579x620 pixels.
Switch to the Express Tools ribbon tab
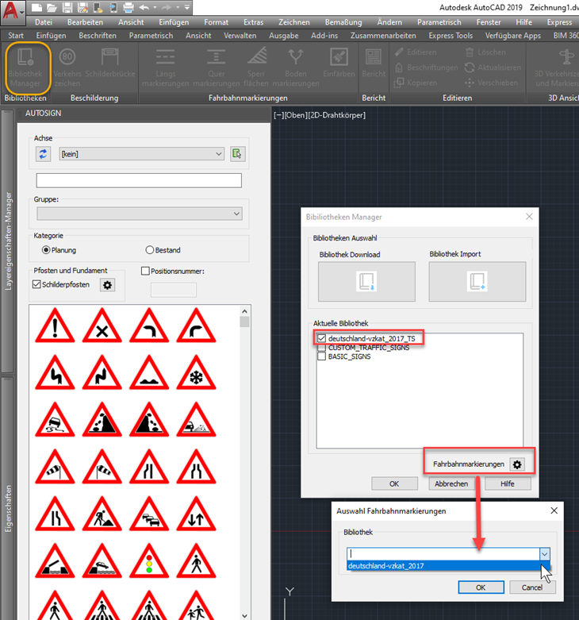(x=450, y=36)
